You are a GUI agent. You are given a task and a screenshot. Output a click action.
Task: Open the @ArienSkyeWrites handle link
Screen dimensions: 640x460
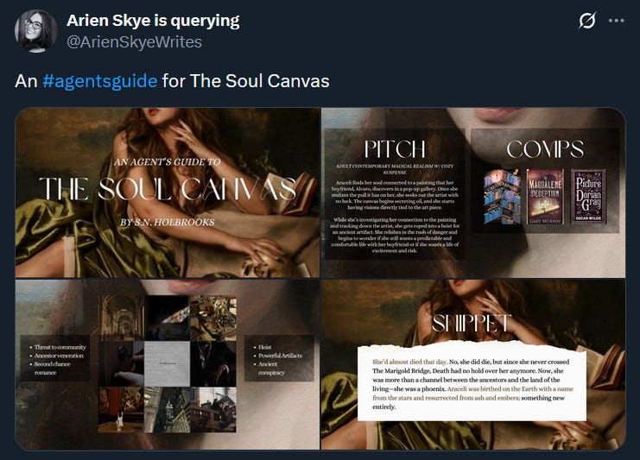pos(134,42)
